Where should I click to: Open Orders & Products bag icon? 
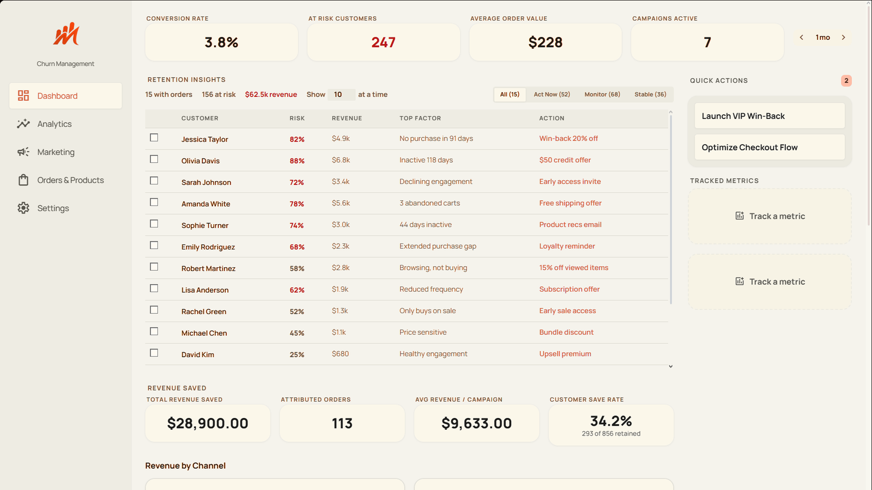click(23, 180)
